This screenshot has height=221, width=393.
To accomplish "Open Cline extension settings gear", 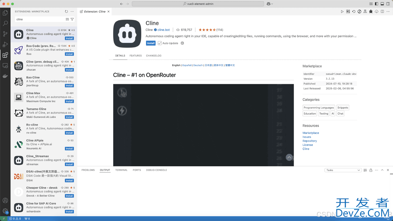I will pyautogui.click(x=183, y=43).
